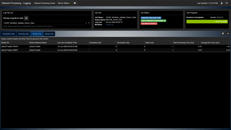Click the Server Status indicator
The height and width of the screenshot is (130, 231).
coord(64,3)
